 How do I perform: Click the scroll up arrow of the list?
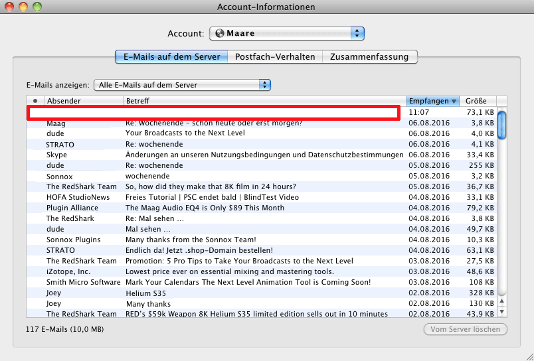click(x=501, y=301)
